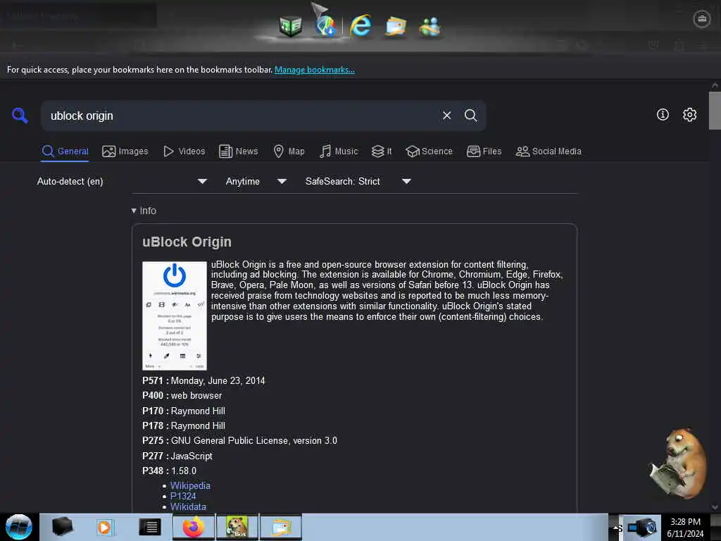Open the It category tab

coord(382,151)
